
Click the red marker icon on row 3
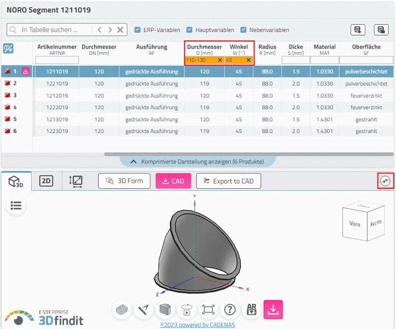pyautogui.click(x=7, y=95)
